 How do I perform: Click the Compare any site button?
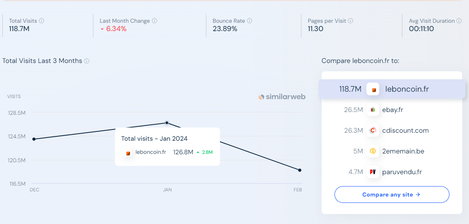point(392,195)
